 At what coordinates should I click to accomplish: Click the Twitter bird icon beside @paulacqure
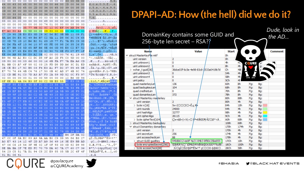(x=91, y=163)
